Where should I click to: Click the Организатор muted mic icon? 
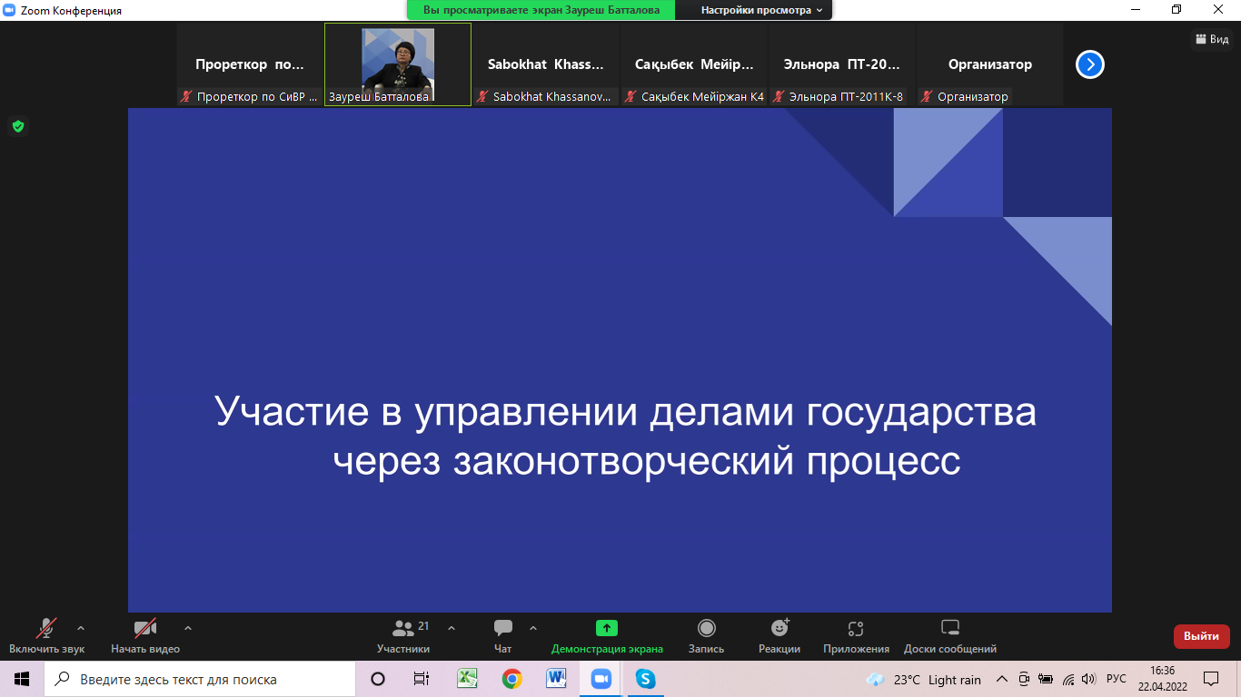pos(928,96)
